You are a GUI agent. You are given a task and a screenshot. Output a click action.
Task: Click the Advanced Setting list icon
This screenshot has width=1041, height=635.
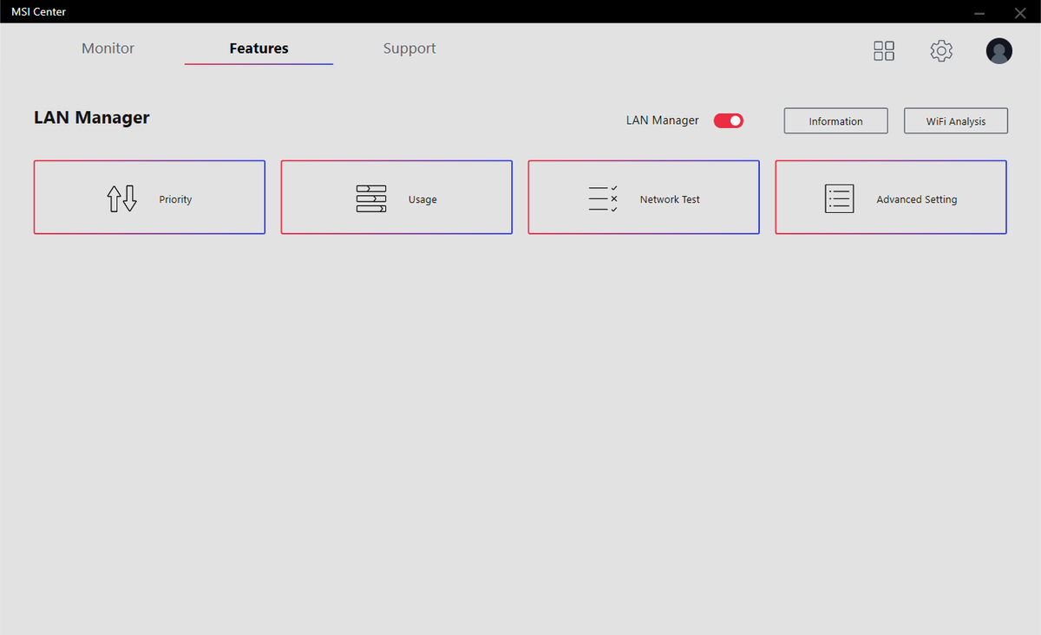click(839, 198)
